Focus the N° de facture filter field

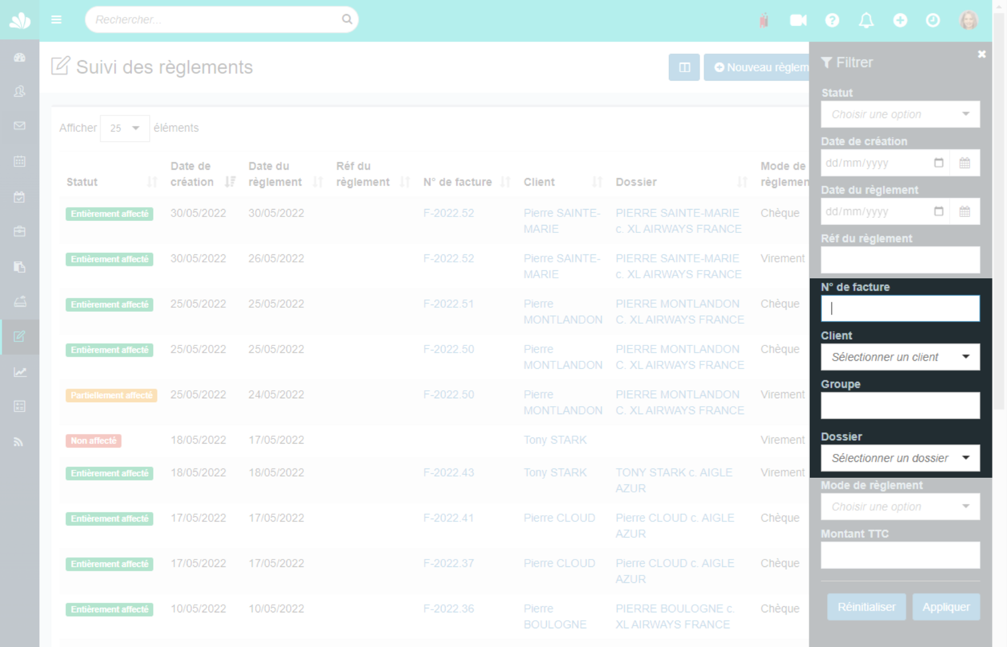(900, 308)
